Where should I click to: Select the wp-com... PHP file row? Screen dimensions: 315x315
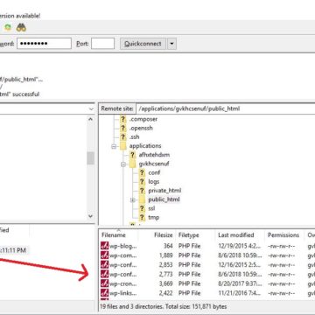tap(207, 255)
